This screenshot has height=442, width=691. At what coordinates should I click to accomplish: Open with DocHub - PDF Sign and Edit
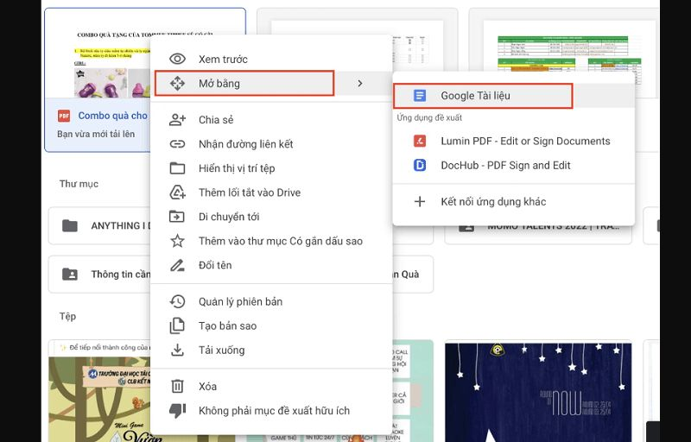coord(513,165)
